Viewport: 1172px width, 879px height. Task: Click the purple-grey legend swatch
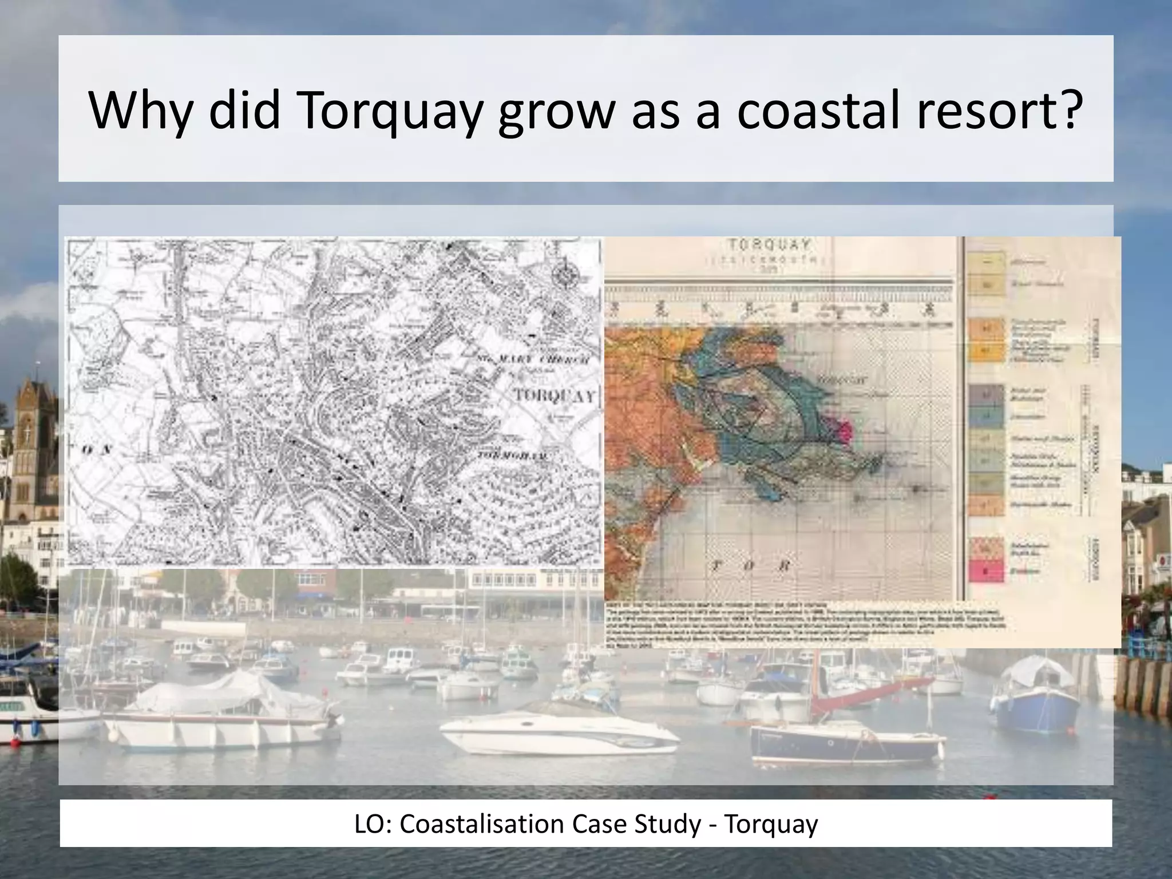point(986,395)
